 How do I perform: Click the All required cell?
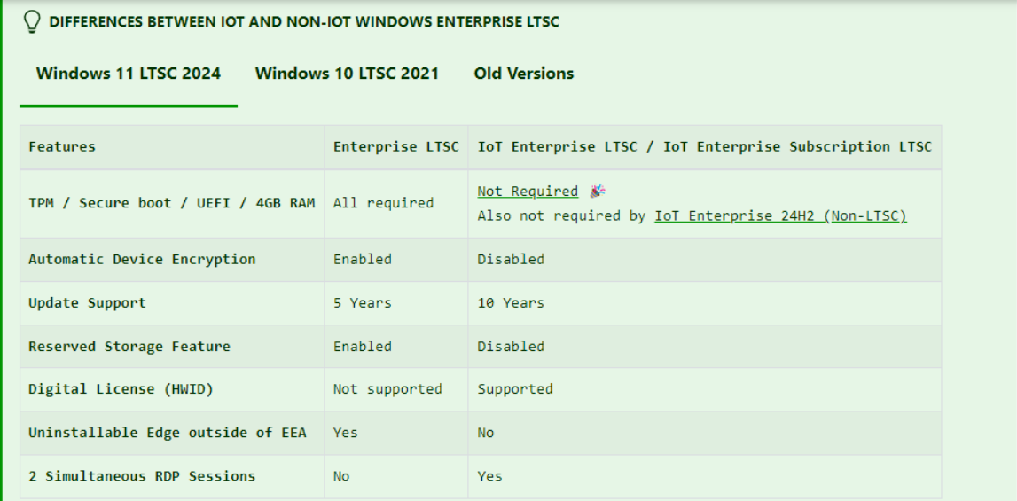coord(383,203)
